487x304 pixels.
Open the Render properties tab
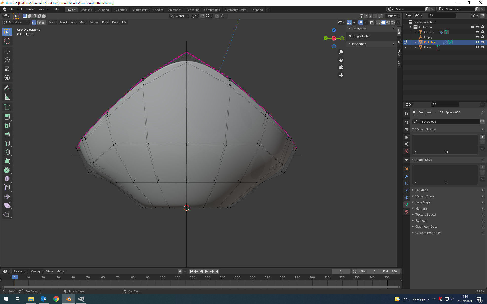coord(407,122)
